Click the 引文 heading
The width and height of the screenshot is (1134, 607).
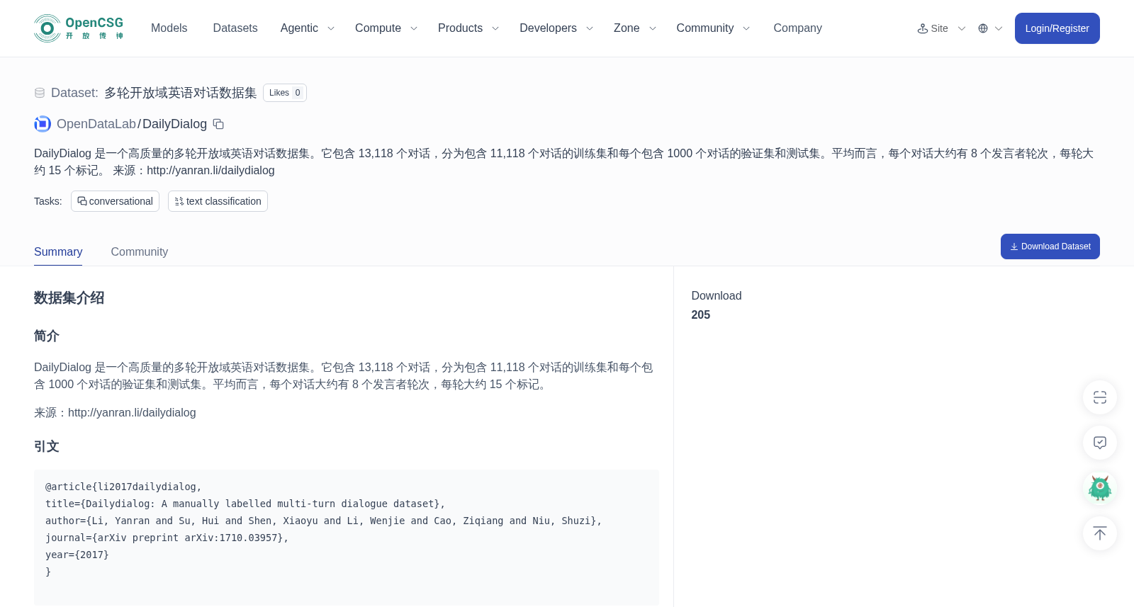click(x=47, y=447)
